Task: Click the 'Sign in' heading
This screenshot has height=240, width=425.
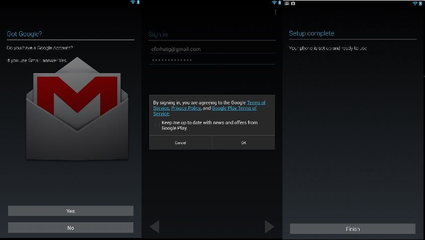Action: [158, 34]
